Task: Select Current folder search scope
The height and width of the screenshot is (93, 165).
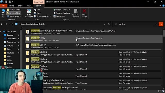Action: (x=14, y=10)
